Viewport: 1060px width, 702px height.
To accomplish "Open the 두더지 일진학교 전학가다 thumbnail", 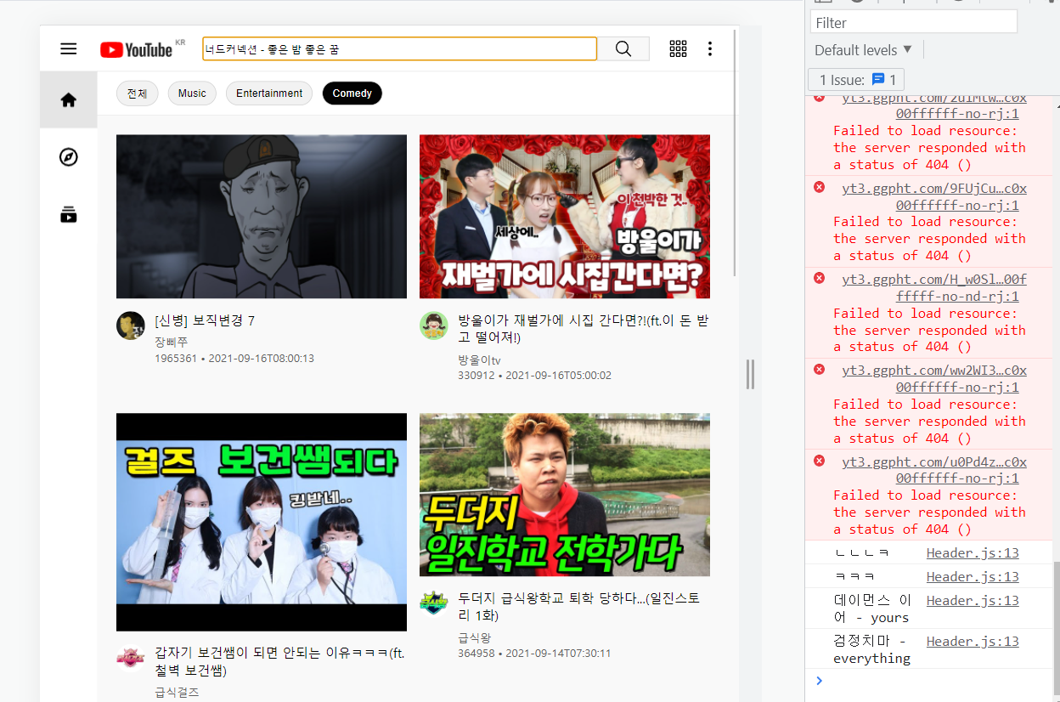I will [565, 495].
